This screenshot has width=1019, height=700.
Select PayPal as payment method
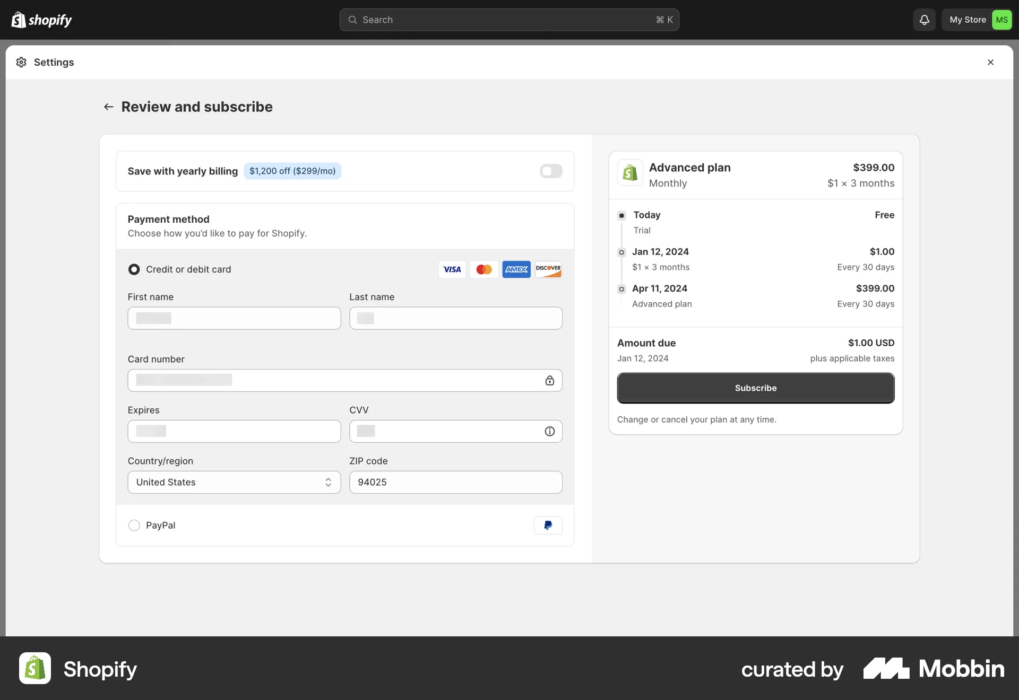pyautogui.click(x=134, y=525)
